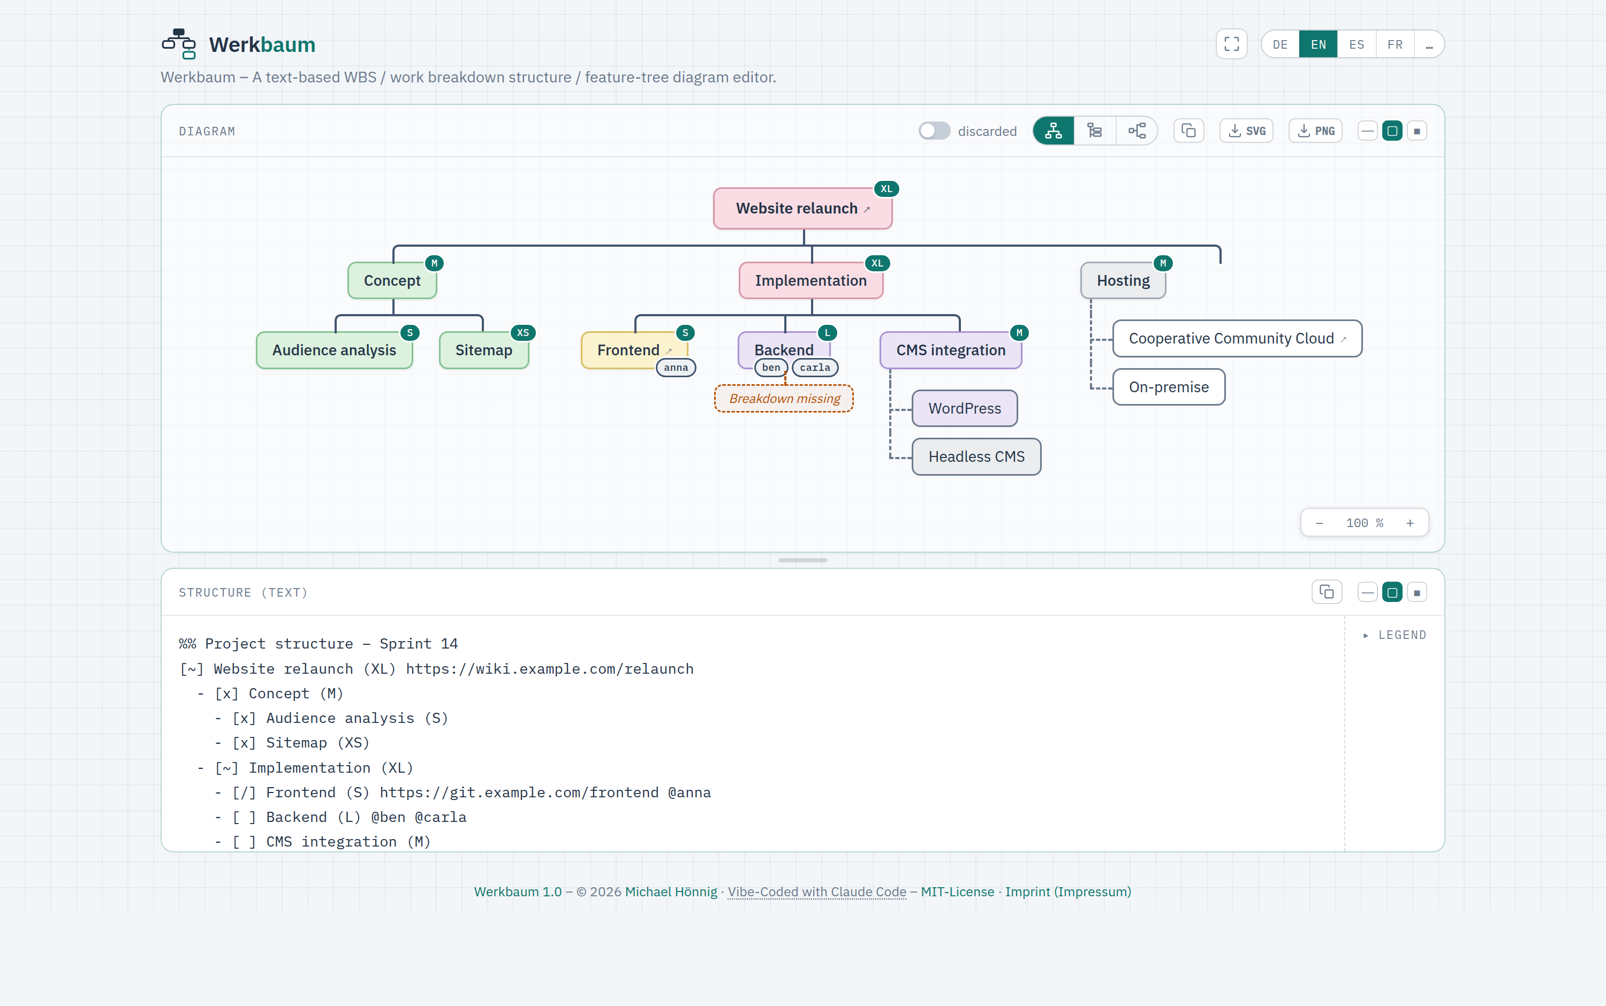Viewport: 1606px width, 1006px height.
Task: Minimize the Structure text panel
Action: click(1368, 592)
